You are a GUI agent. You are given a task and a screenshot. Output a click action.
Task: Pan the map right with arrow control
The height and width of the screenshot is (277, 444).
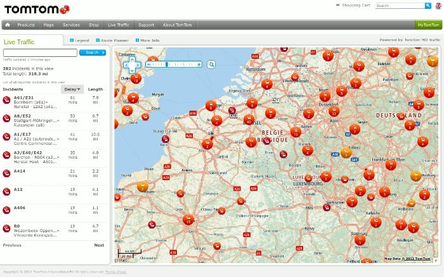coord(138,65)
